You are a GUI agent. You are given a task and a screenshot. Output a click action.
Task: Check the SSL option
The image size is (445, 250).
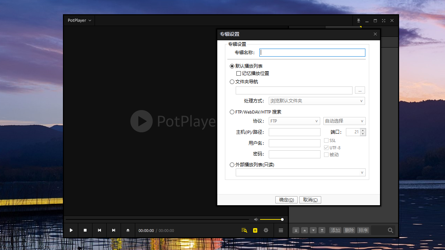[326, 140]
